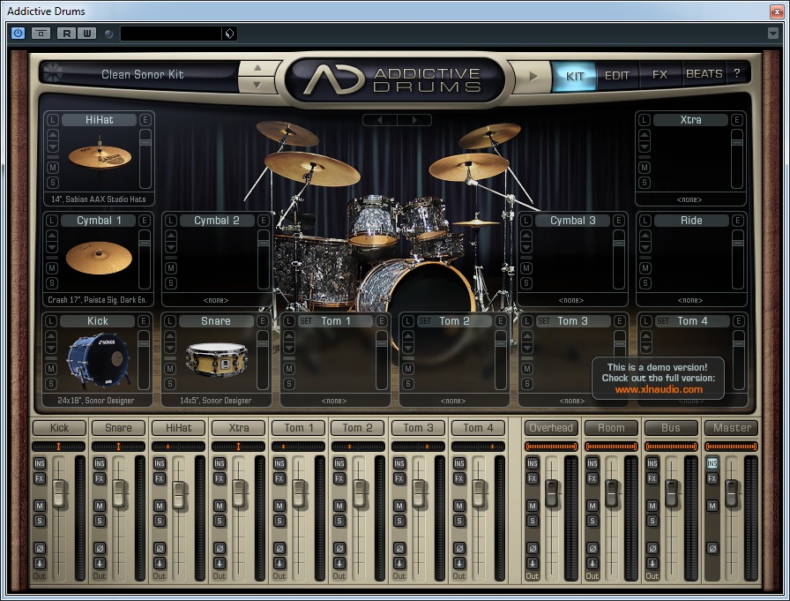Select next preset with down arrow
Image resolution: width=790 pixels, height=601 pixels.
[257, 84]
